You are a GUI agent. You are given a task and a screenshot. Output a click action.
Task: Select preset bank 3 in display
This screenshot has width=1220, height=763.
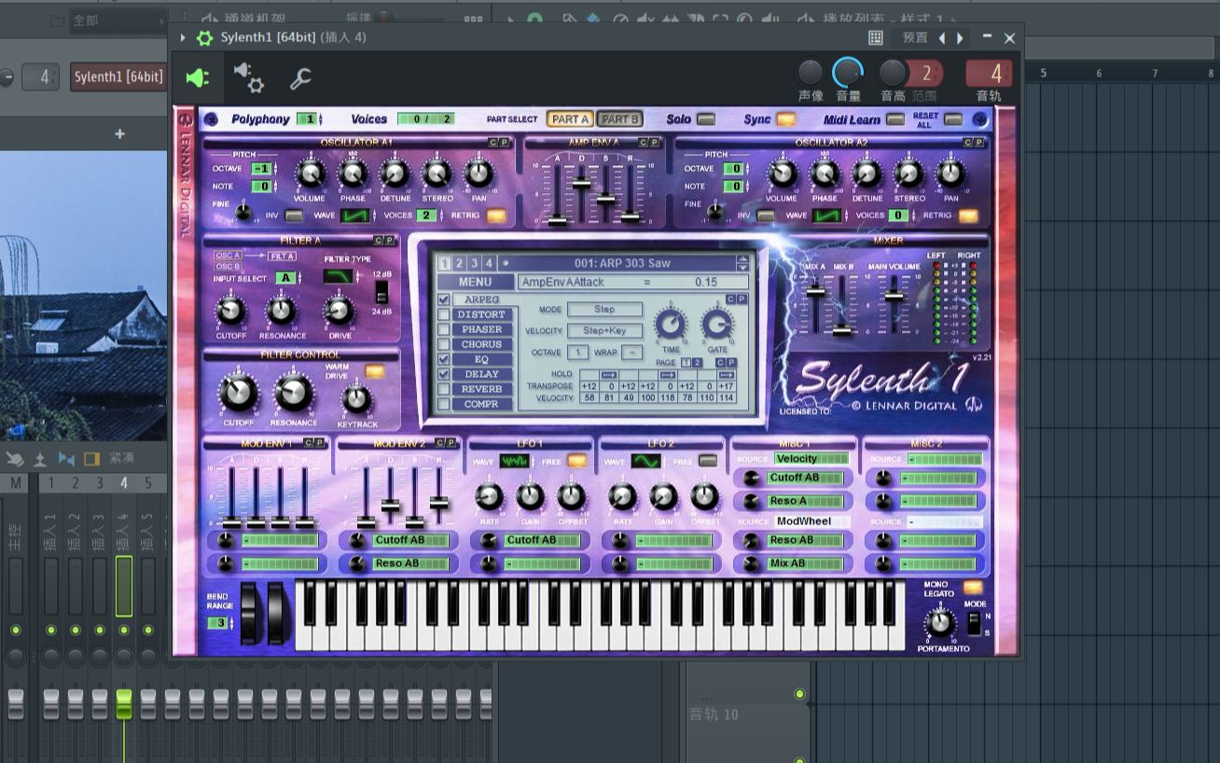(x=474, y=263)
